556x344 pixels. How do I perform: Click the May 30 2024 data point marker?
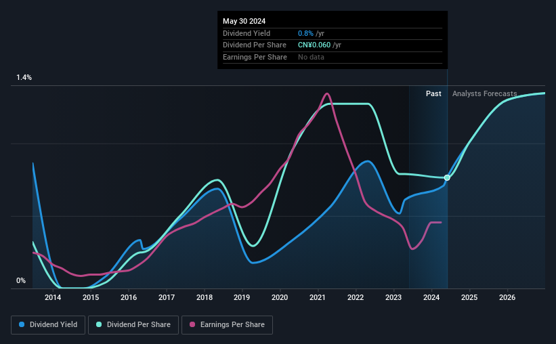(447, 177)
